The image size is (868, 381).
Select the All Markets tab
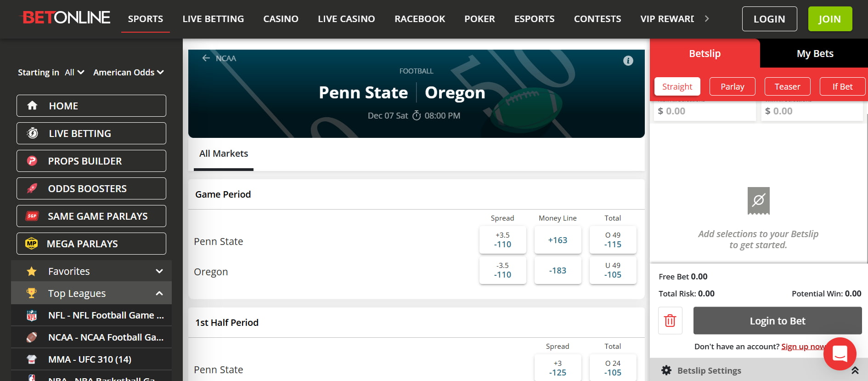coord(224,154)
